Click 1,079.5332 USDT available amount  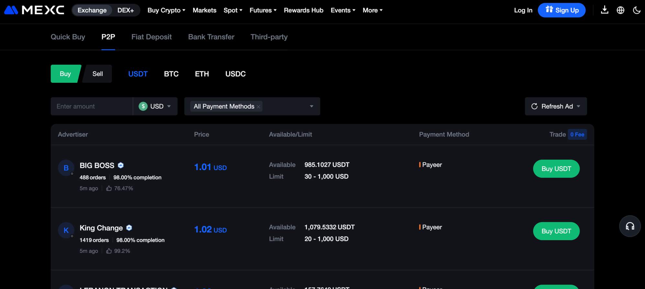pyautogui.click(x=329, y=227)
